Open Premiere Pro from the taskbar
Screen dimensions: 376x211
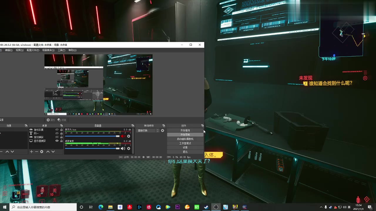pyautogui.click(x=178, y=207)
